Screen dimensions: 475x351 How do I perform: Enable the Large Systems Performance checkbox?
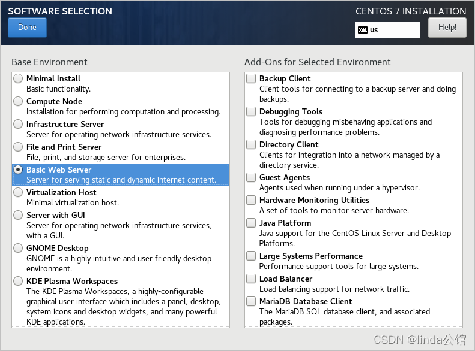coord(251,256)
